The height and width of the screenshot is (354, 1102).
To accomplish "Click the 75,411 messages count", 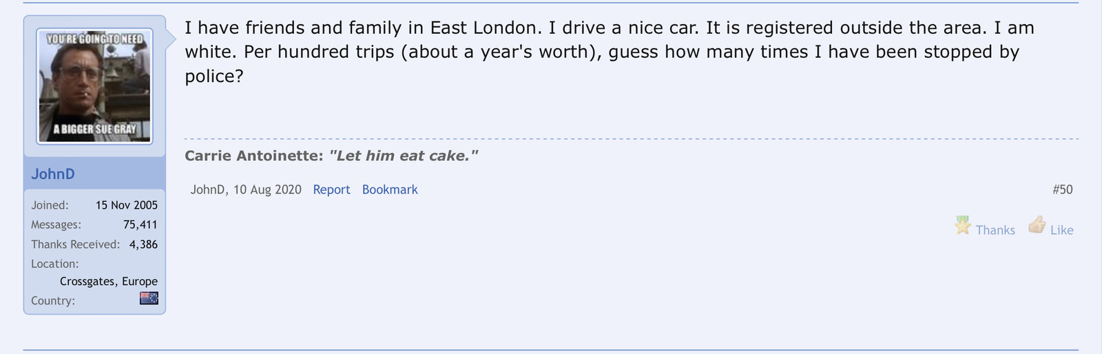I will click(141, 225).
